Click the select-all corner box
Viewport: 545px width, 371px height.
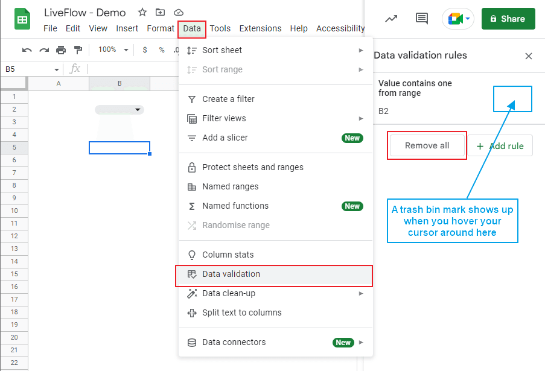click(13, 83)
